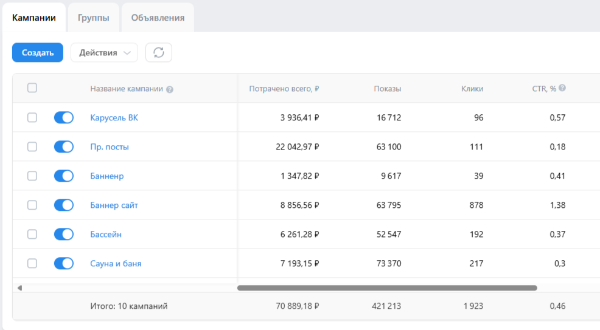Switch off the Баннер сайт campaign
600x330 pixels.
pyautogui.click(x=63, y=205)
